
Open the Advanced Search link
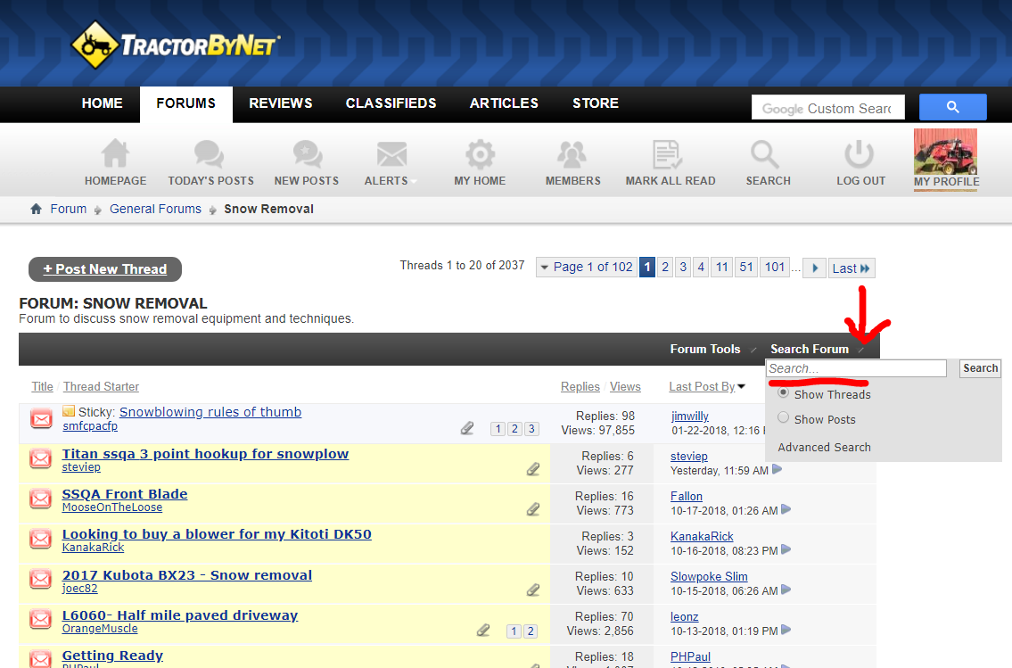824,448
